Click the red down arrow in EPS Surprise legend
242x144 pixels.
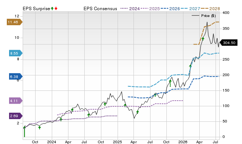pos(56,9)
